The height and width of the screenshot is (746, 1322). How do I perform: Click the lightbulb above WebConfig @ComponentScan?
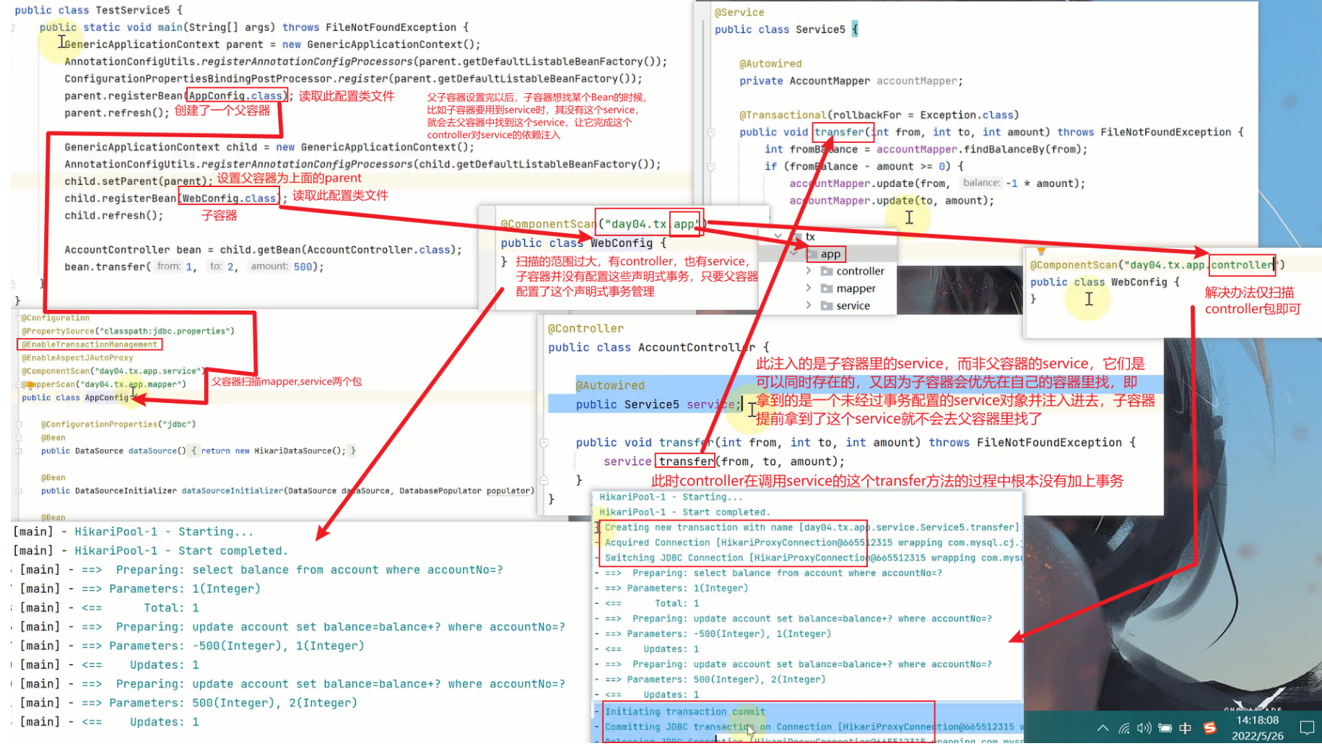[1041, 251]
